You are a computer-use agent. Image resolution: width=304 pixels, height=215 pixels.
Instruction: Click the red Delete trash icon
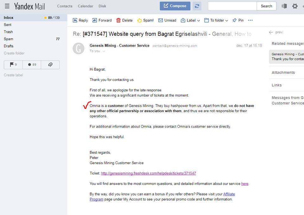118,20
